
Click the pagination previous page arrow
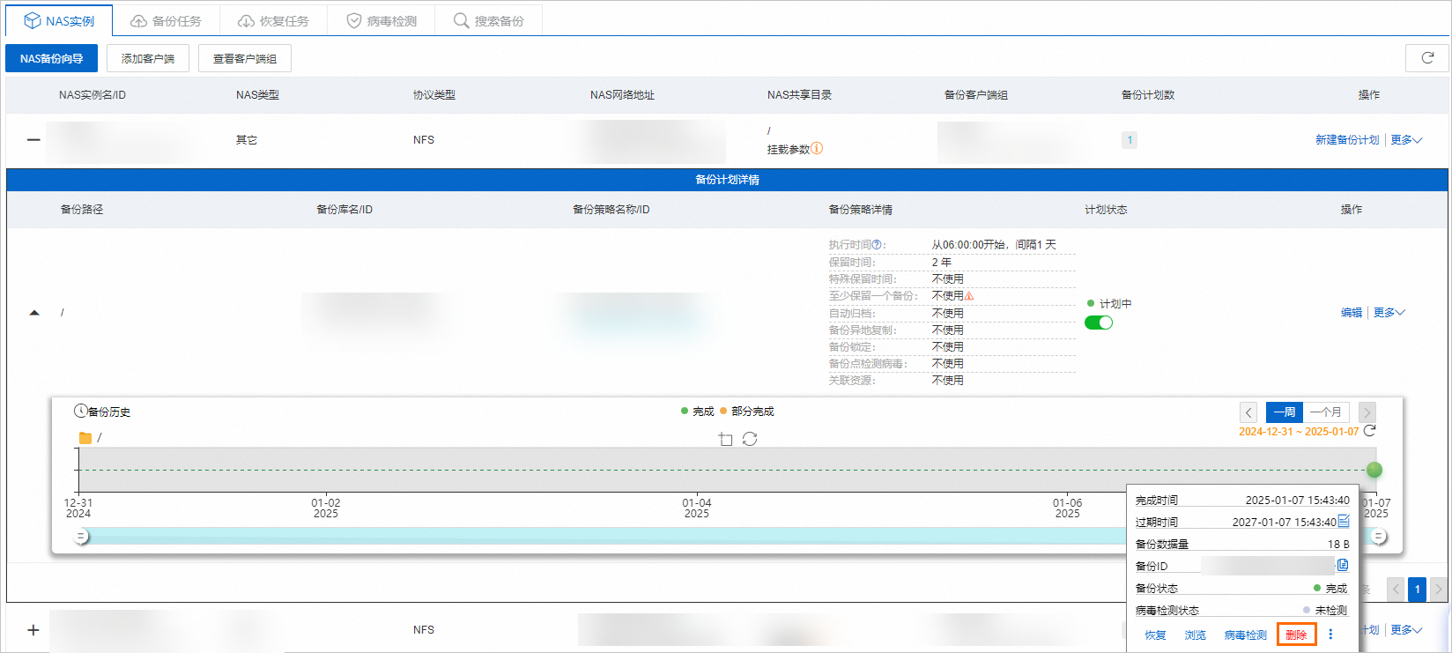pos(1396,589)
